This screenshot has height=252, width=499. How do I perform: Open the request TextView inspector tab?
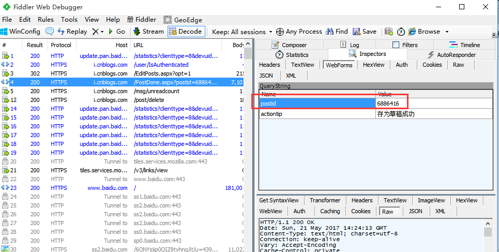[x=303, y=65]
